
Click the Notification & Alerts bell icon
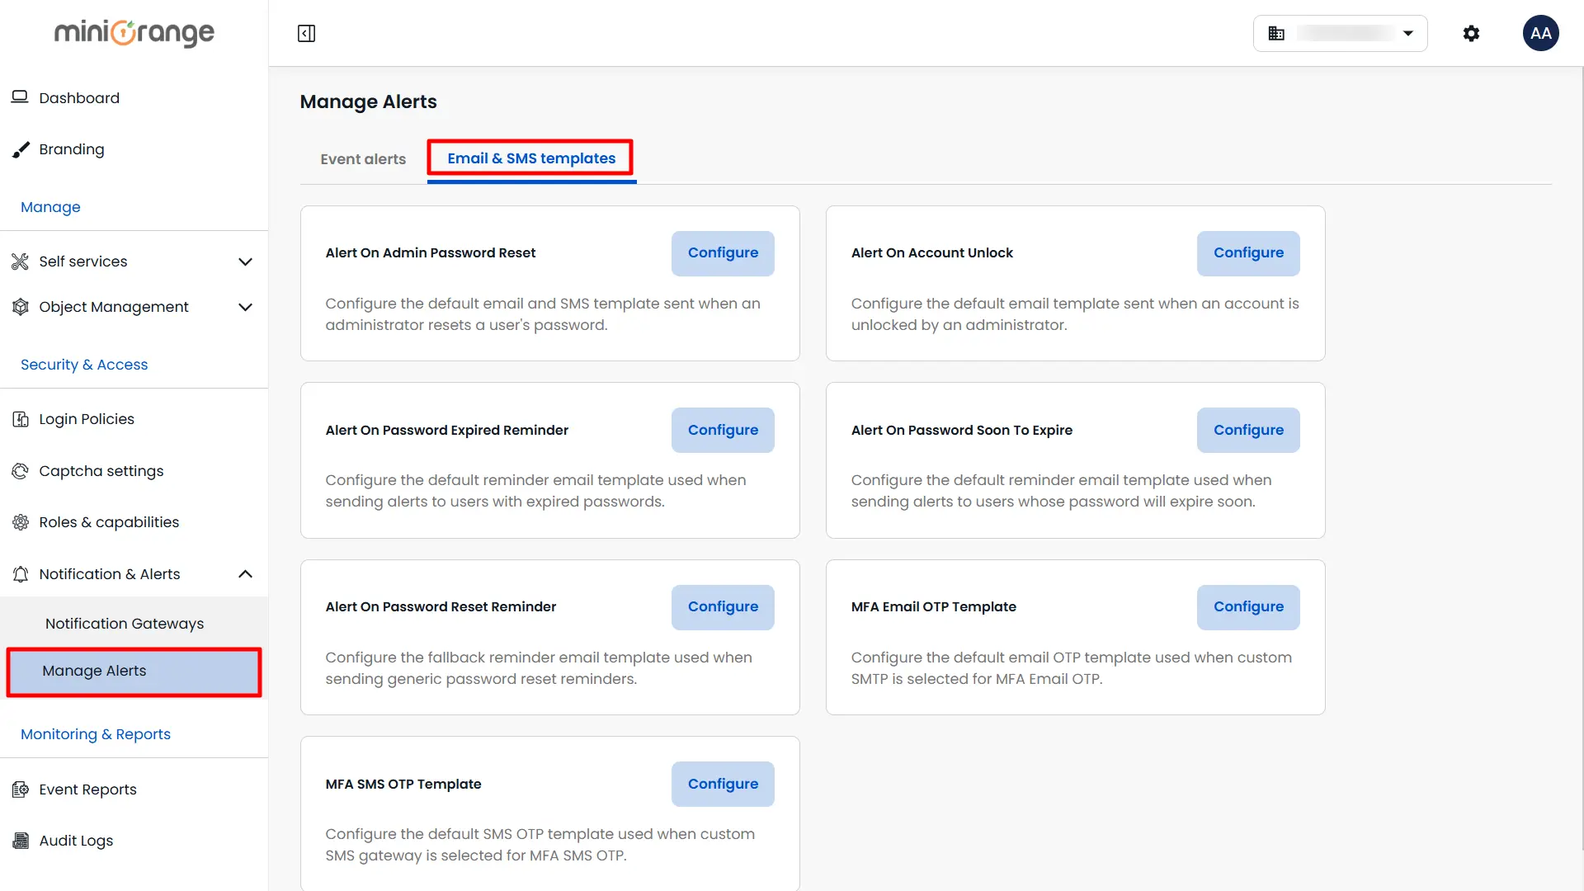pyautogui.click(x=21, y=574)
